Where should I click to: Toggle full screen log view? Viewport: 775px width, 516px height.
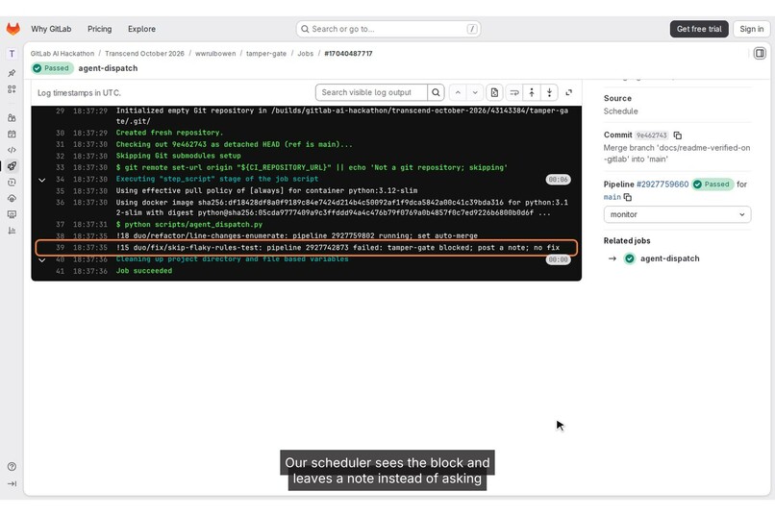click(x=569, y=92)
